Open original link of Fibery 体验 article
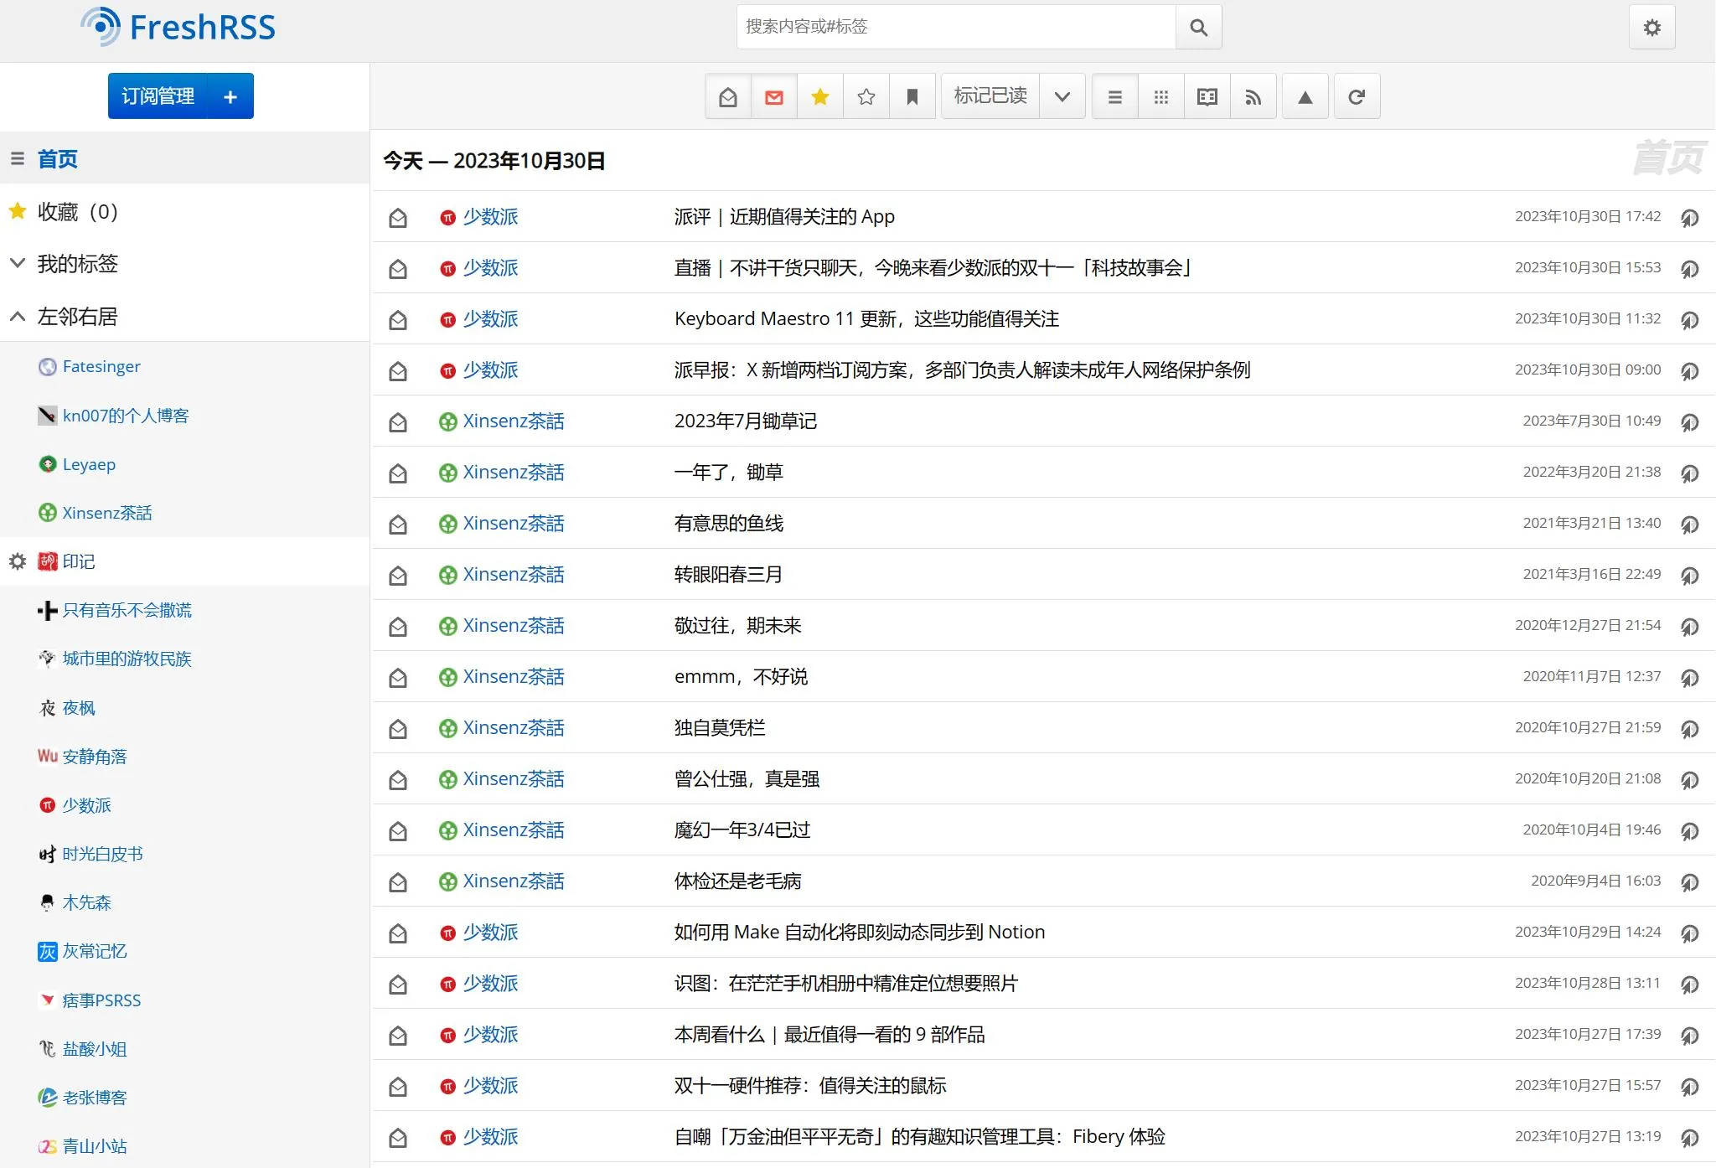This screenshot has height=1168, width=1716. pyautogui.click(x=1690, y=1138)
